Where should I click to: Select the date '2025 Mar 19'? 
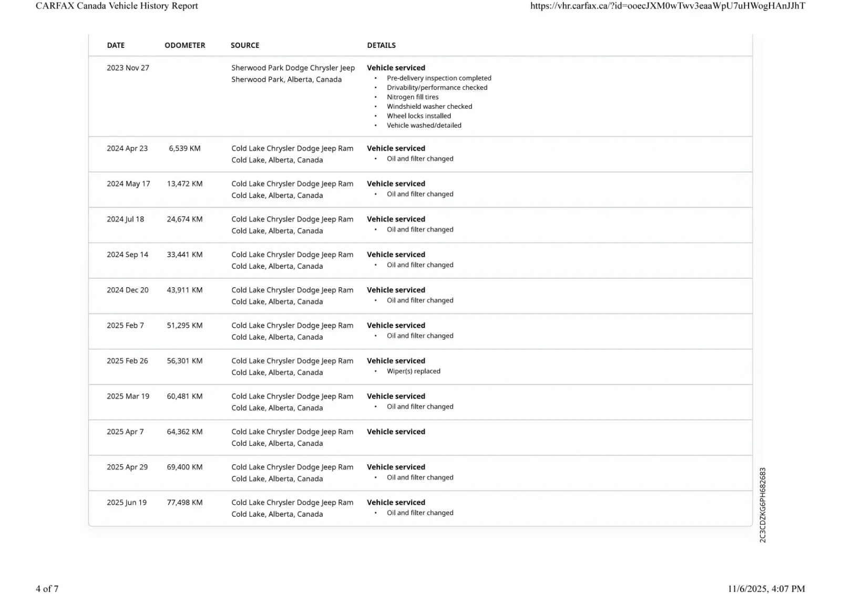pyautogui.click(x=128, y=397)
